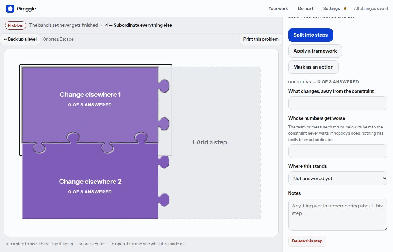The image size is (393, 252).
Task: Focus the 'What changes, away from the constraint' field
Action: (338, 103)
